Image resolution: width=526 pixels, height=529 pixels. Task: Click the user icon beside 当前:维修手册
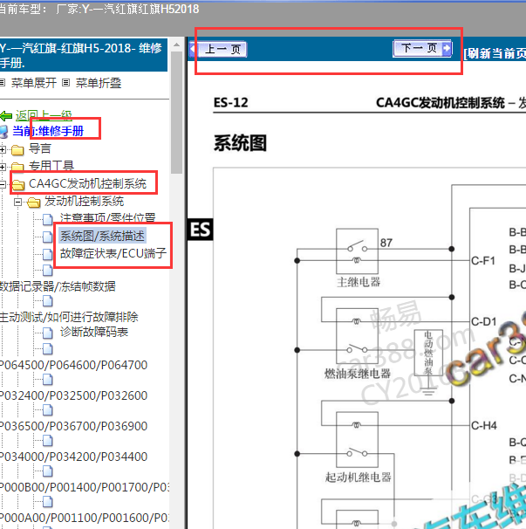coord(4,132)
